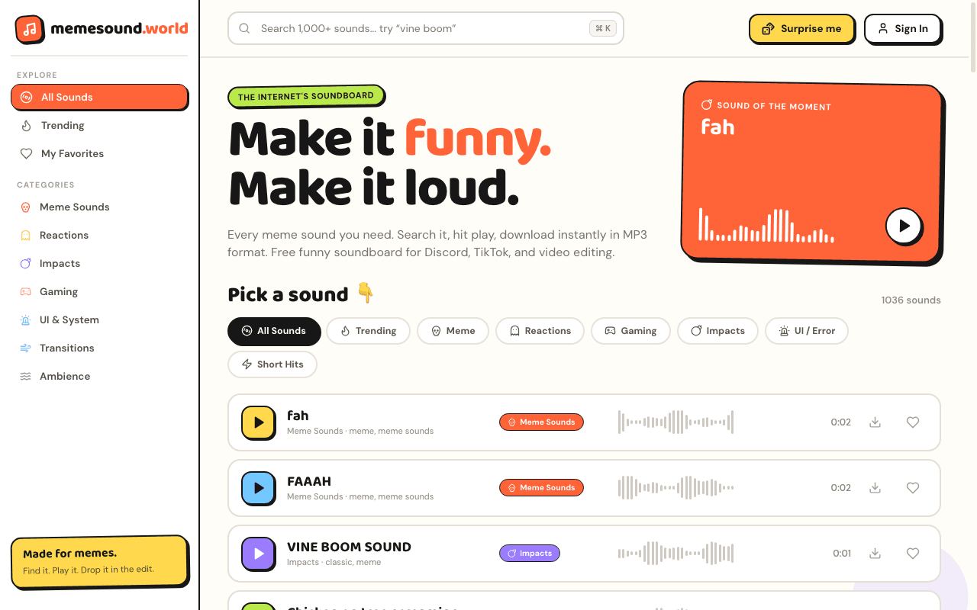The height and width of the screenshot is (610, 977).
Task: Open UI & System category in sidebar
Action: coord(99,319)
